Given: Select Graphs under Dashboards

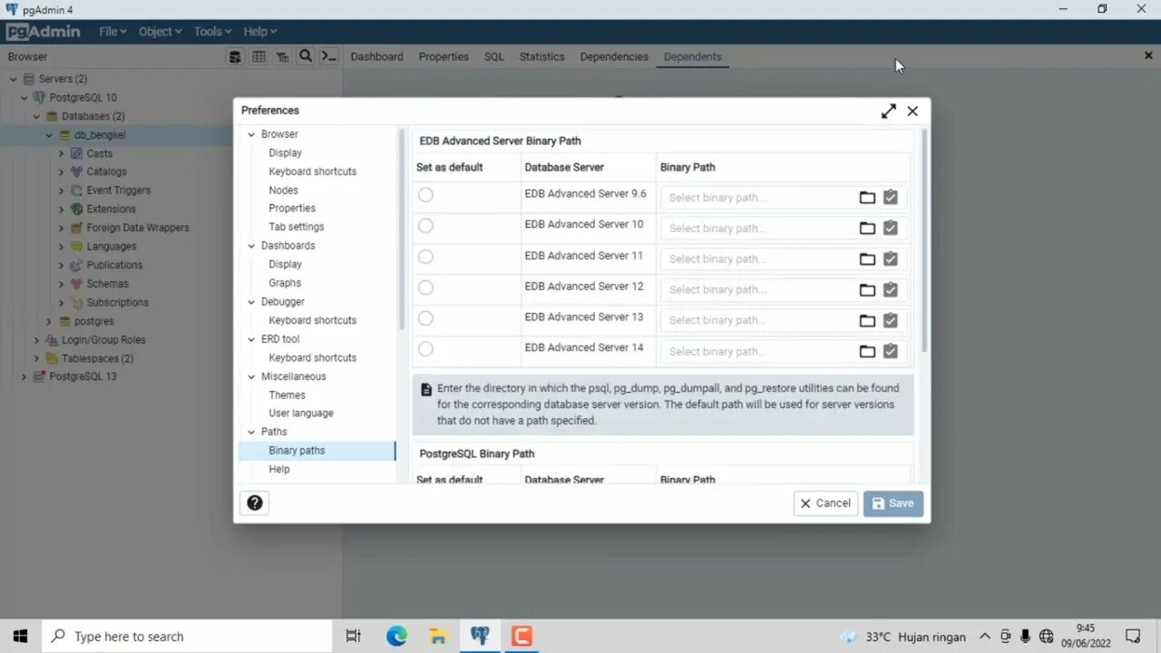Looking at the screenshot, I should 285,283.
